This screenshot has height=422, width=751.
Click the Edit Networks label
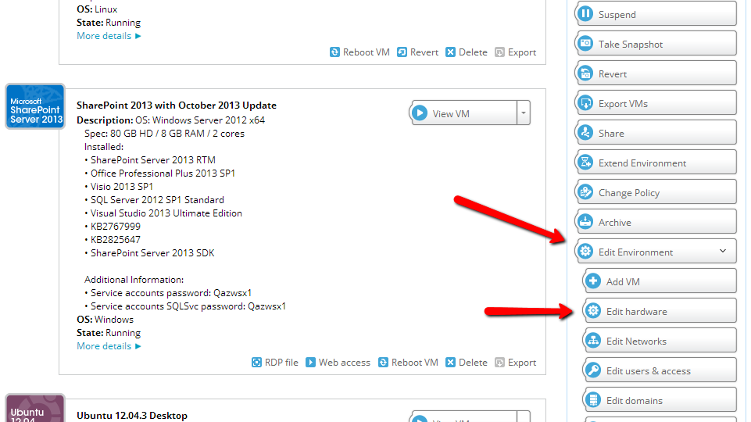coord(636,342)
